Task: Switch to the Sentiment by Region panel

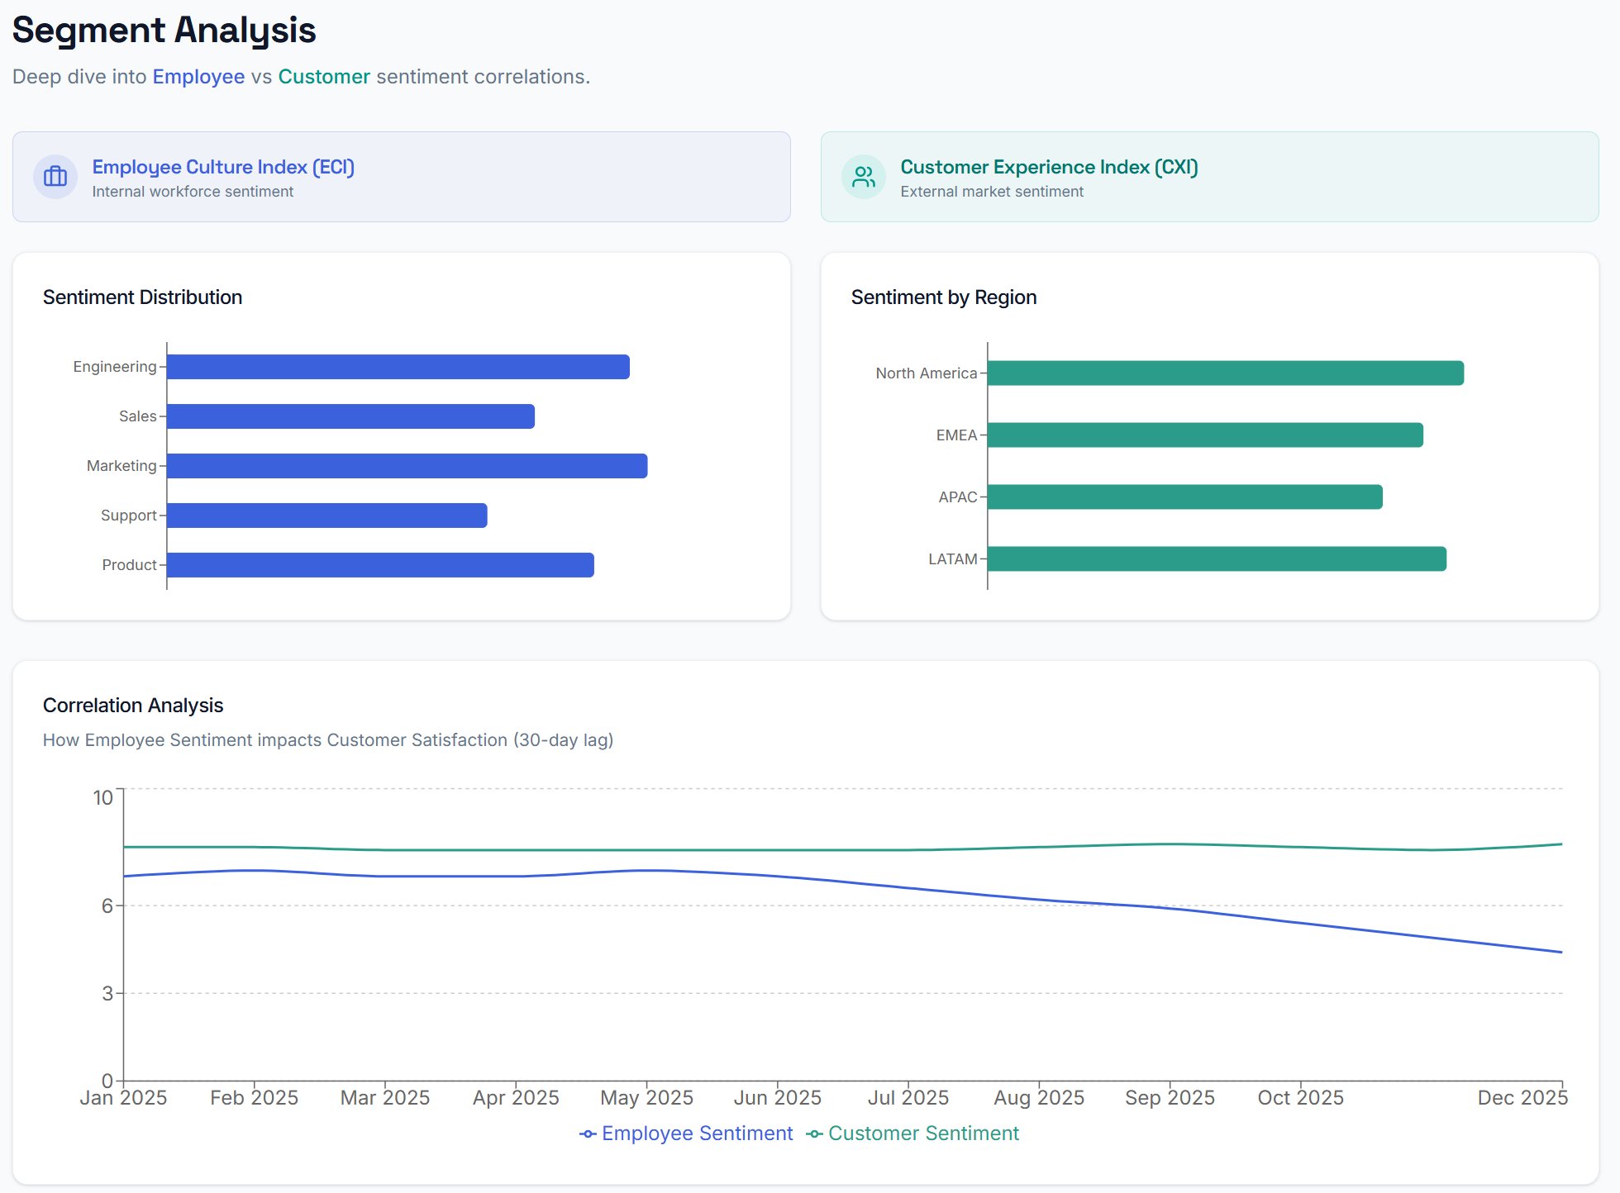Action: 944,297
